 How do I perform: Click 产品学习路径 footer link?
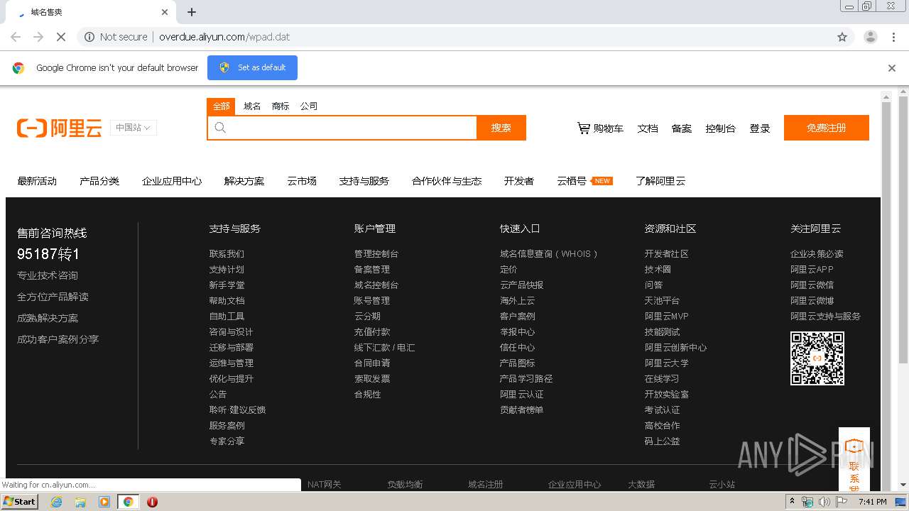coord(526,379)
